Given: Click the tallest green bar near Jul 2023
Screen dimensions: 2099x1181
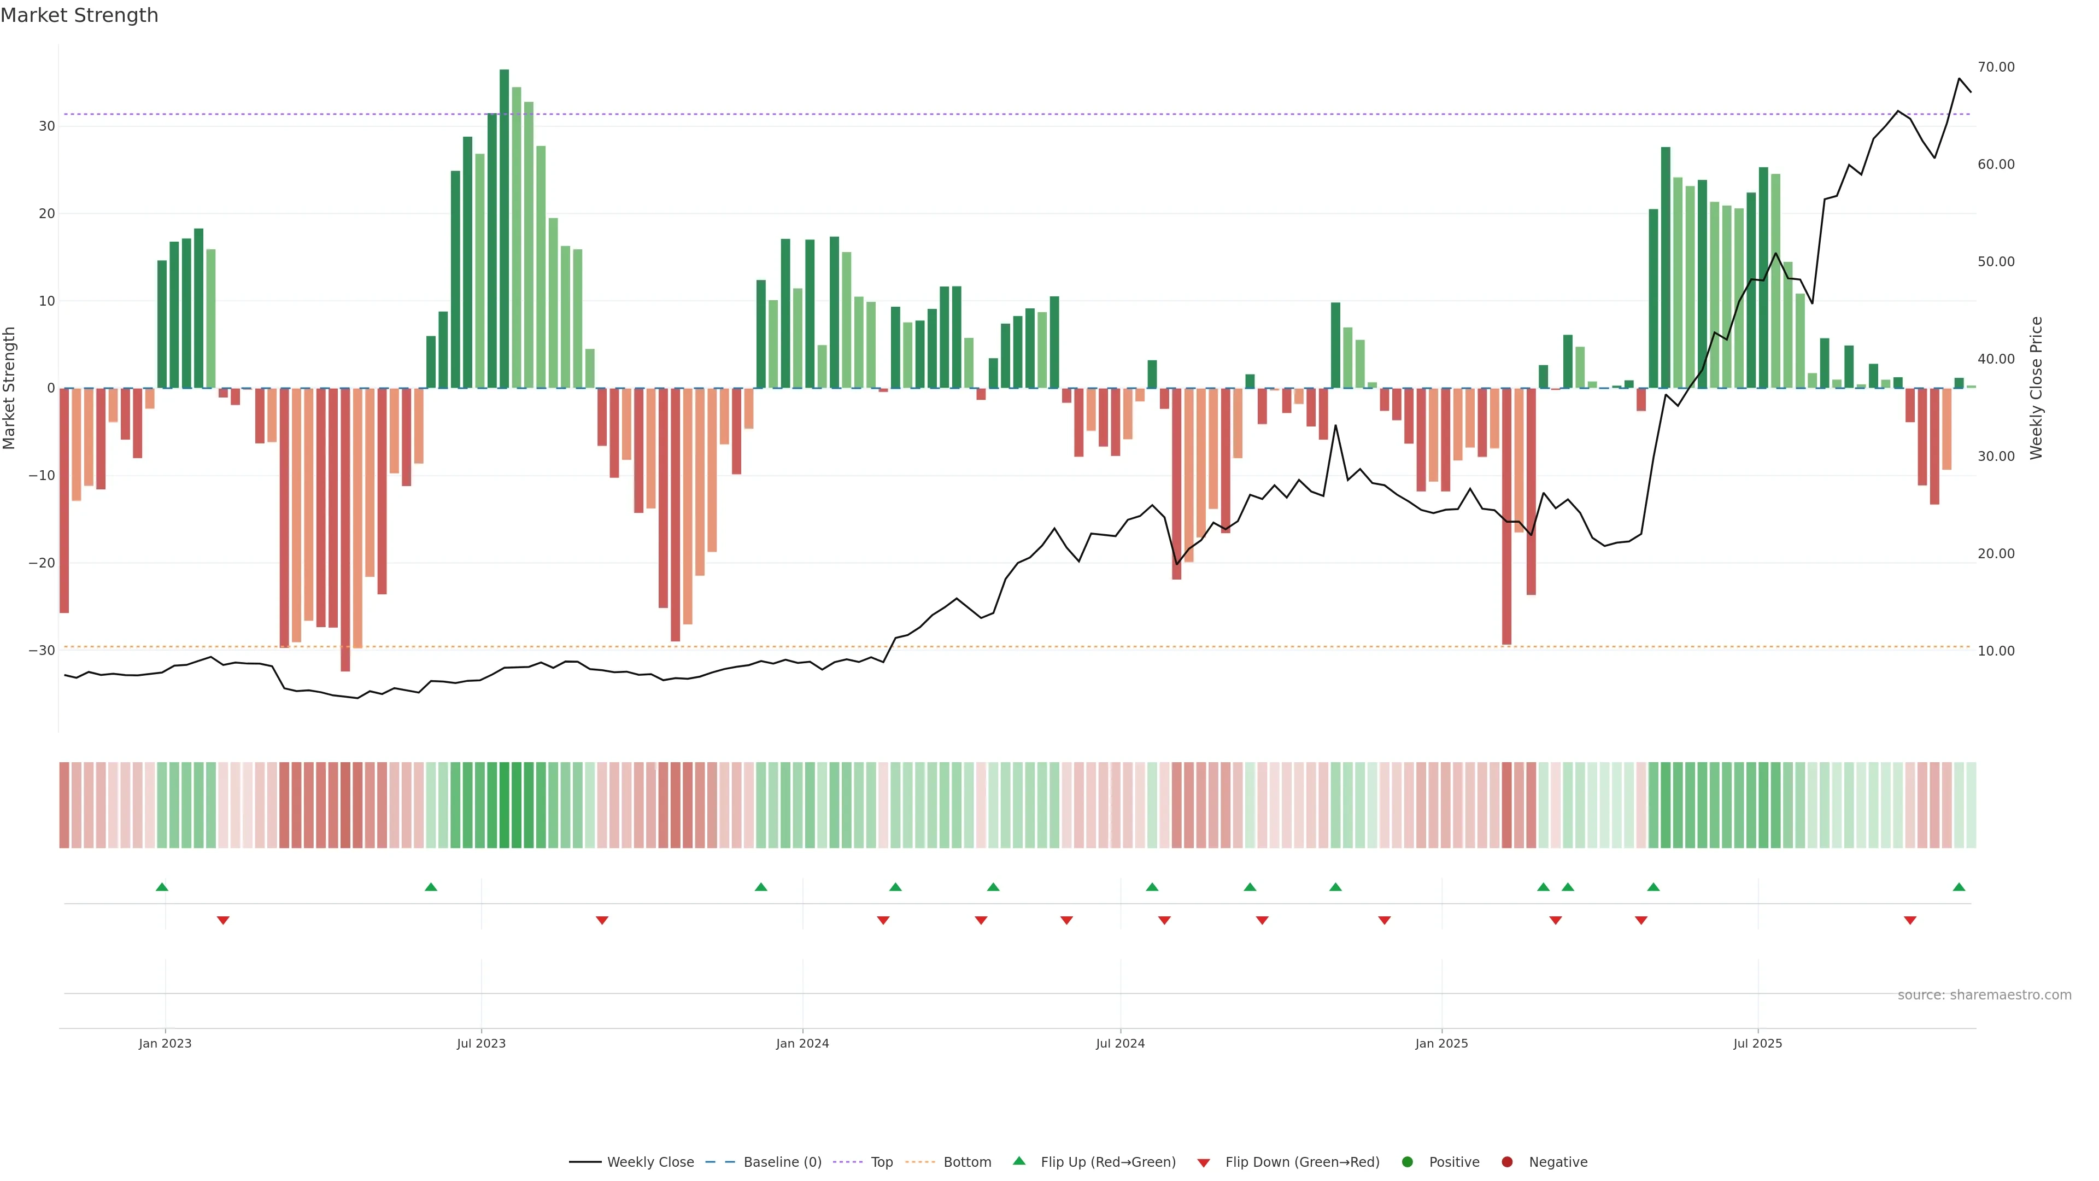Looking at the screenshot, I should point(505,228).
